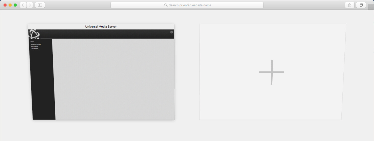This screenshot has height=141, width=374.
Task: Add a new tab with the plus button
Action: coord(371,7)
